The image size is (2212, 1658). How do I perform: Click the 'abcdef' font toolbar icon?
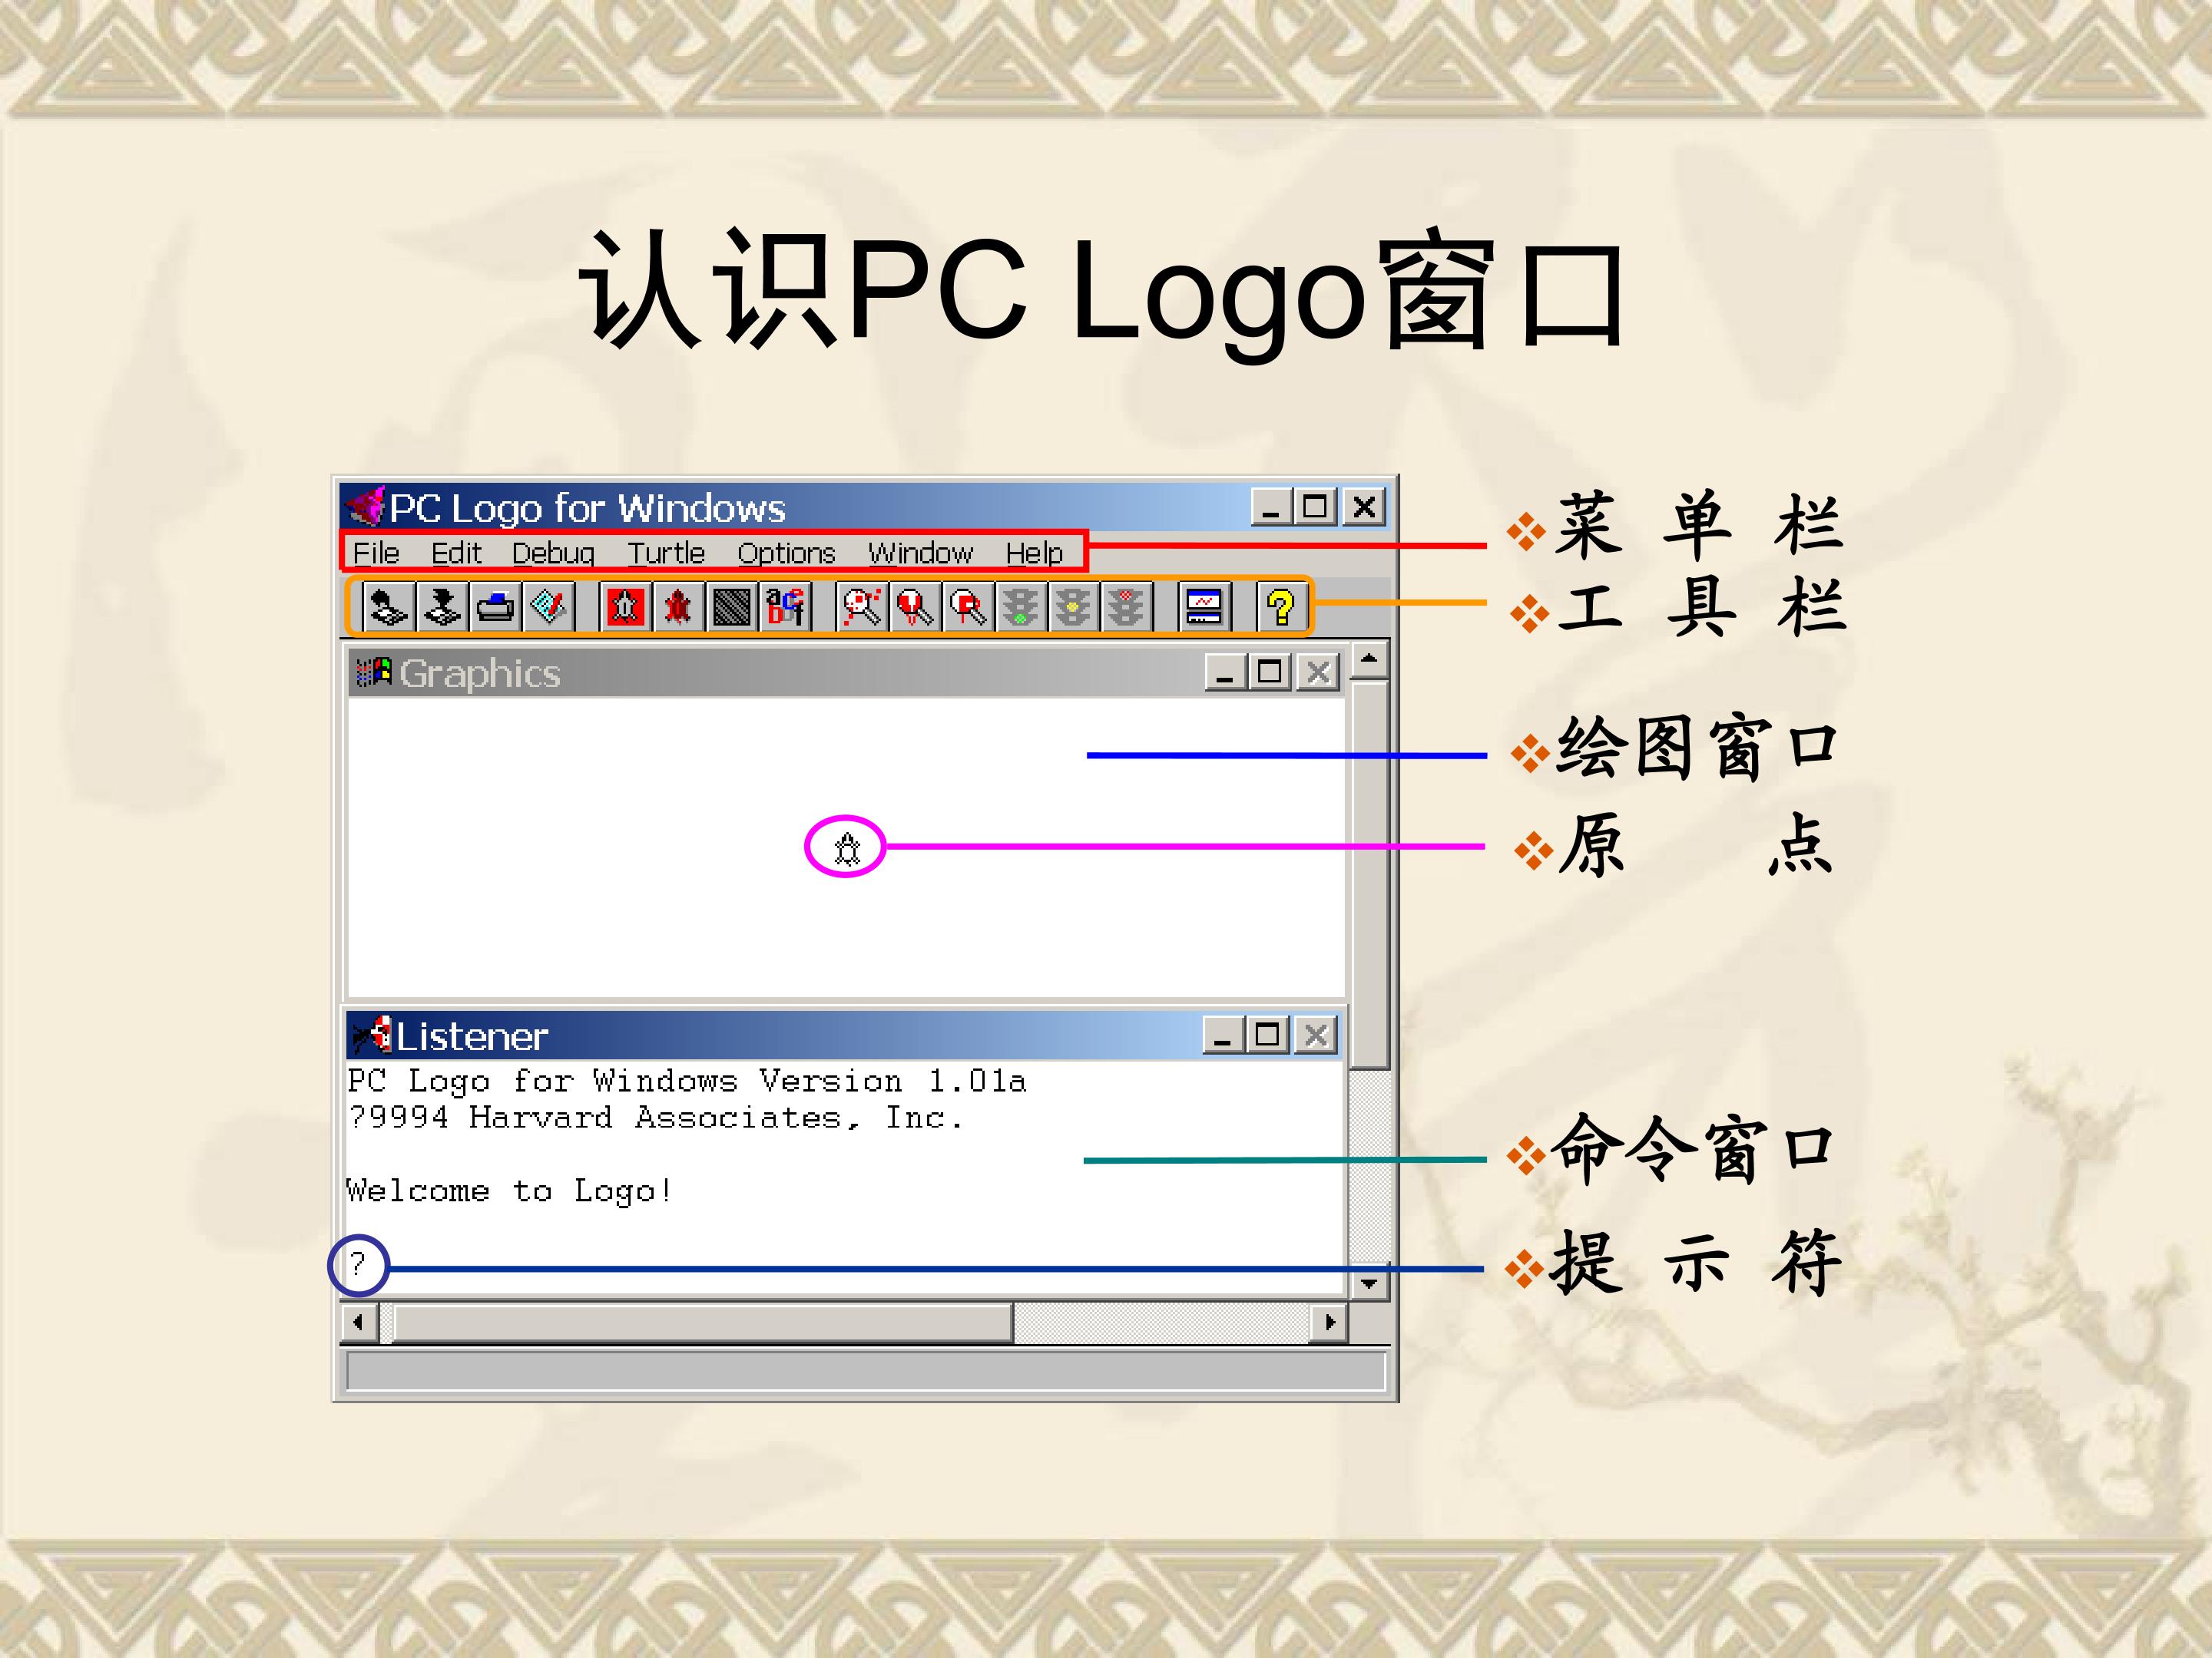785,606
